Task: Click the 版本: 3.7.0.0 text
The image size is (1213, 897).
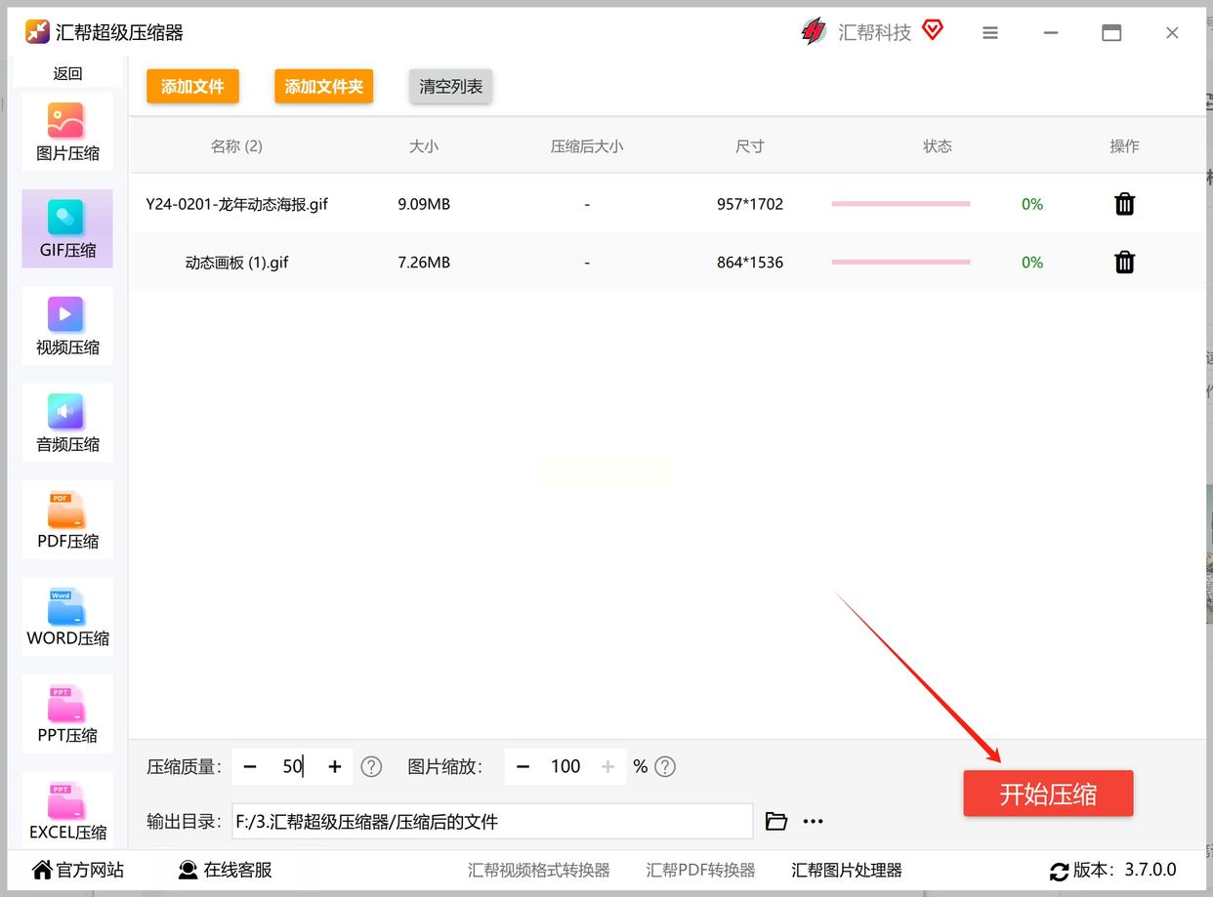Action: pyautogui.click(x=1125, y=870)
